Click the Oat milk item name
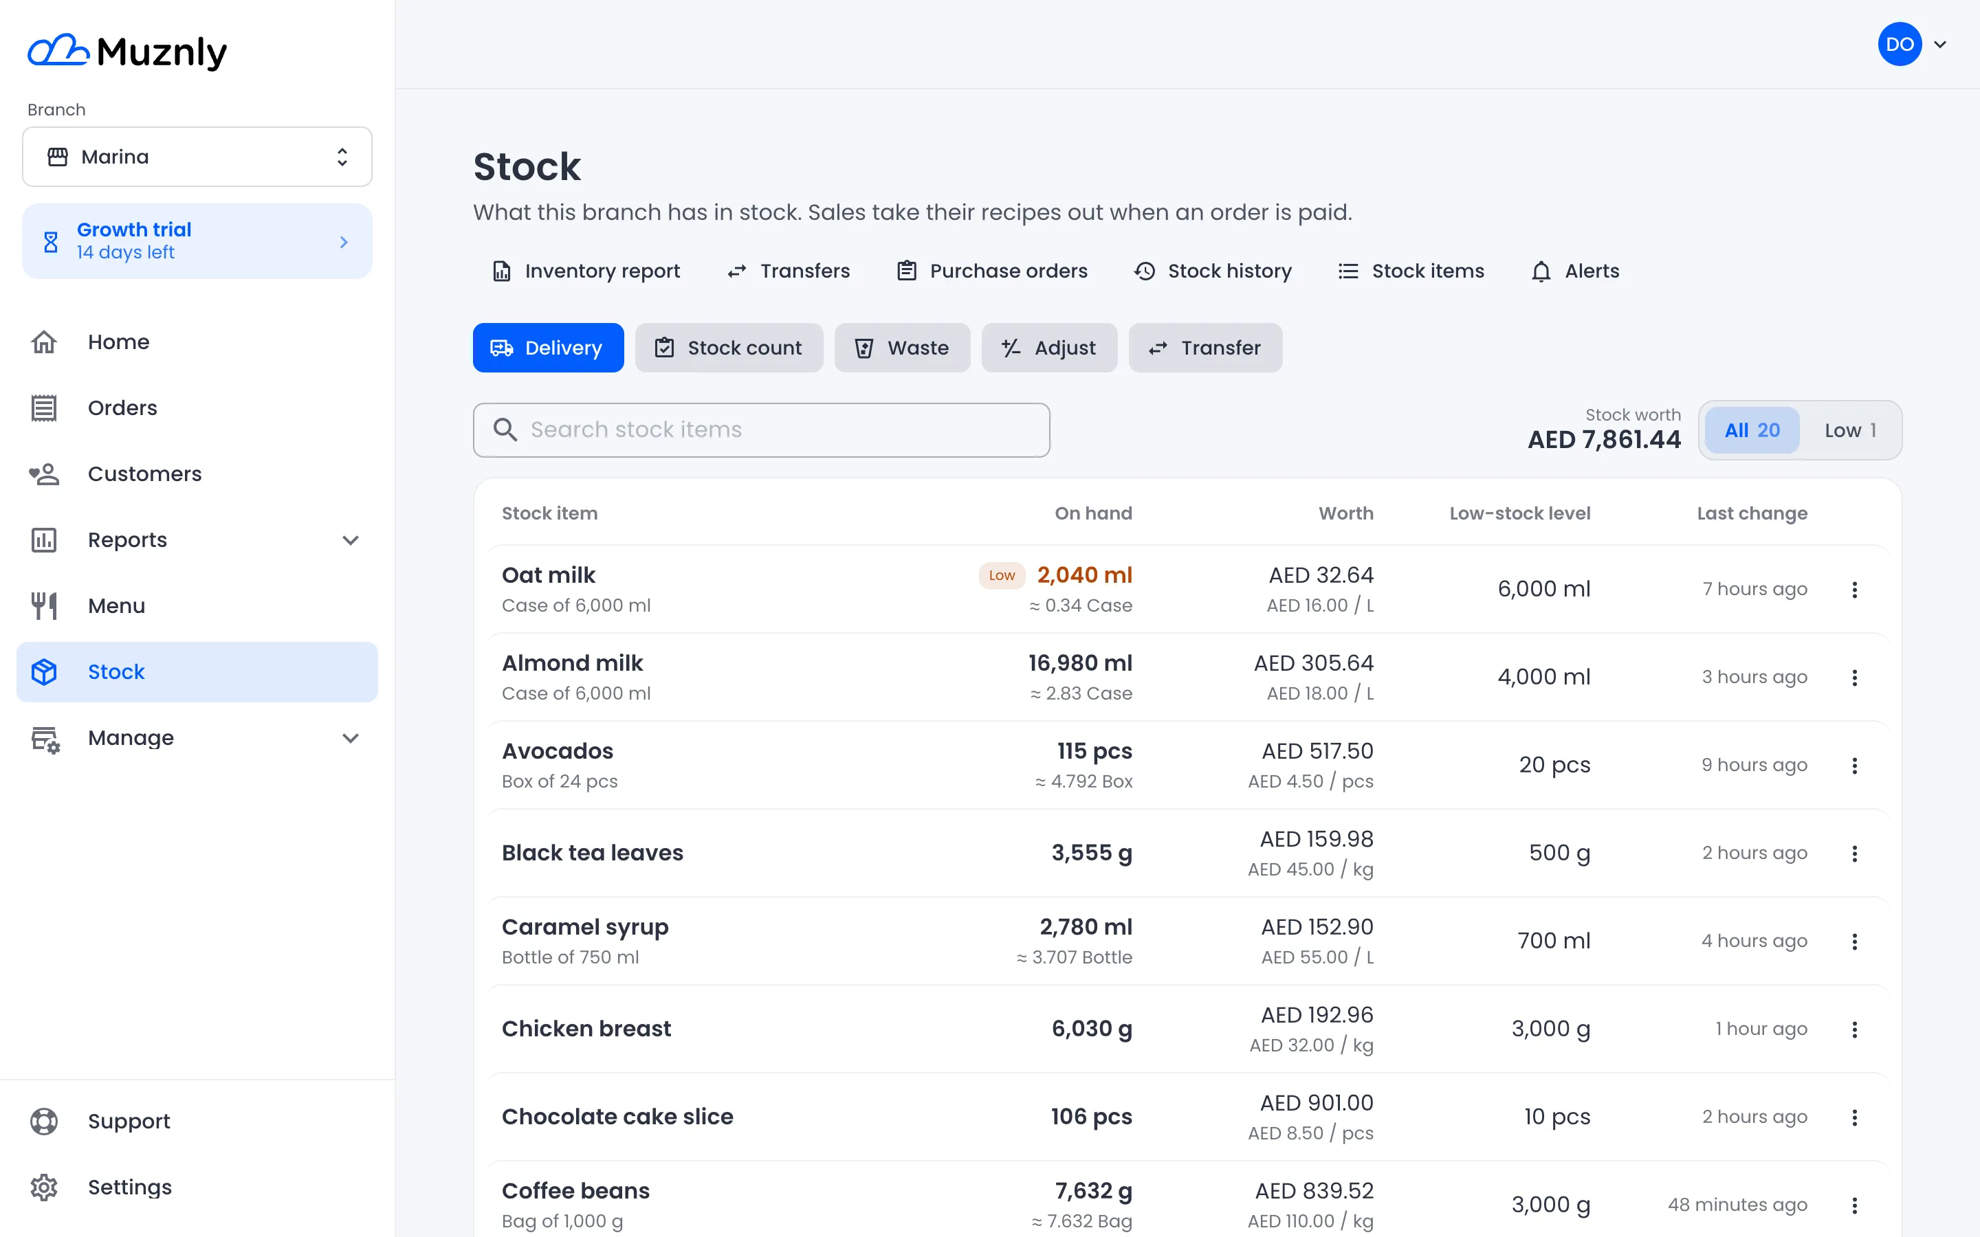 [x=548, y=575]
